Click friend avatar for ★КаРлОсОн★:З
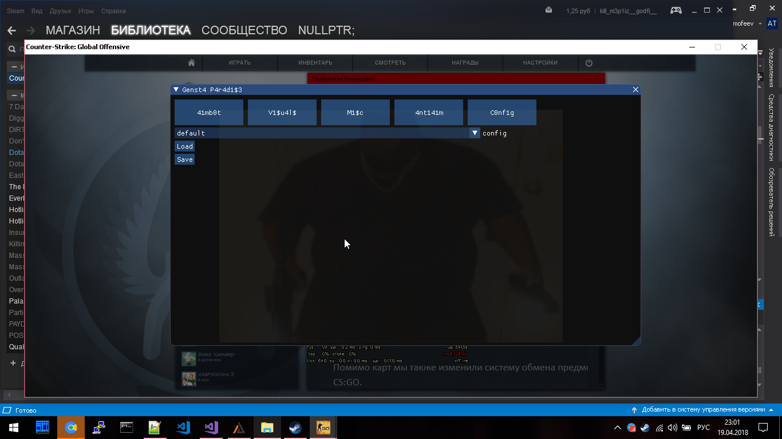Screen dimensions: 782x439 189,378
